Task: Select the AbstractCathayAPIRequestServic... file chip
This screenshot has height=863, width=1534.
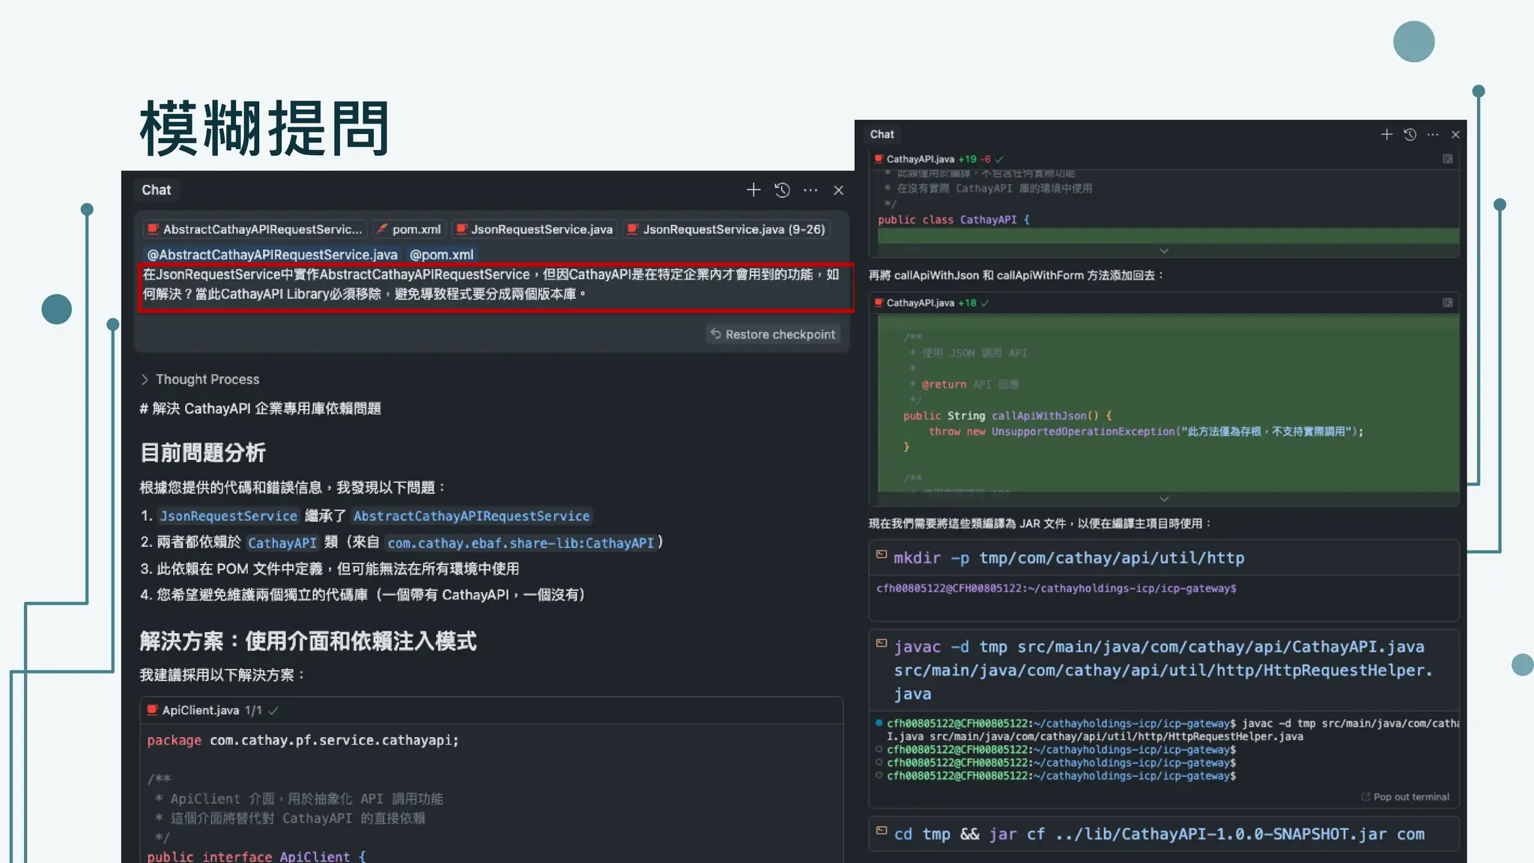Action: pos(255,229)
